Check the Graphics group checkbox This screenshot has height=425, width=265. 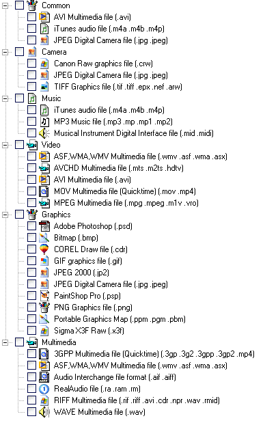coord(20,215)
